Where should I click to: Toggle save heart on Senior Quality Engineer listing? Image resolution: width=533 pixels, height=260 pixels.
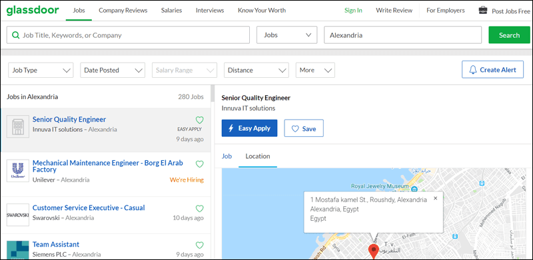point(199,120)
